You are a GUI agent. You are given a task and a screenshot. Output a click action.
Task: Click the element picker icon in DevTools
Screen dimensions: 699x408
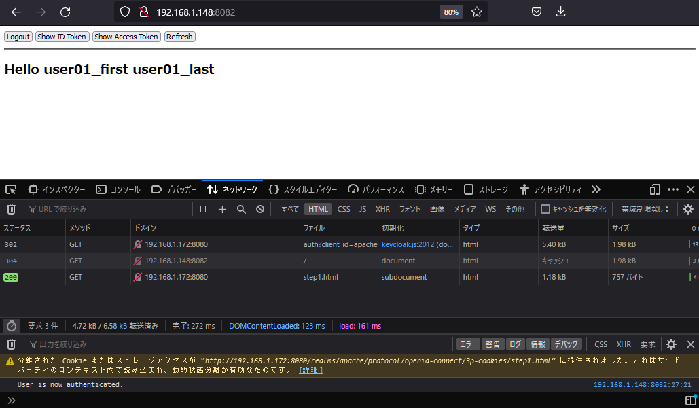pyautogui.click(x=11, y=189)
